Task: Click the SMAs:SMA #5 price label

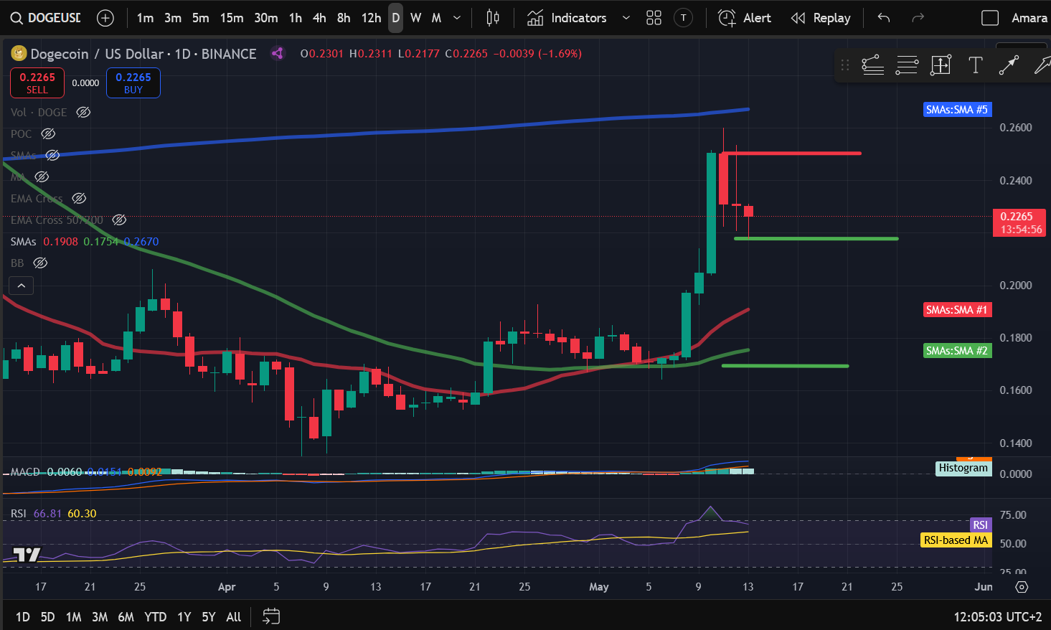Action: tap(957, 110)
